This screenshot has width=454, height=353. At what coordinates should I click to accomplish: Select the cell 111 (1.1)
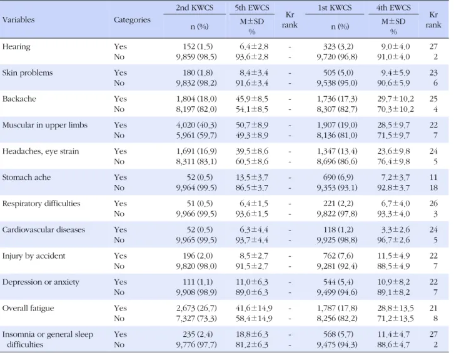pos(198,282)
